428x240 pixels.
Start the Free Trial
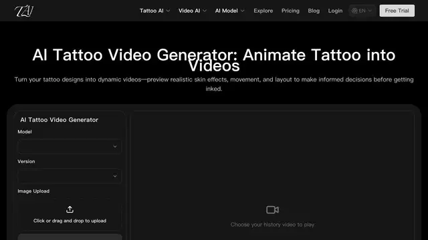click(397, 11)
